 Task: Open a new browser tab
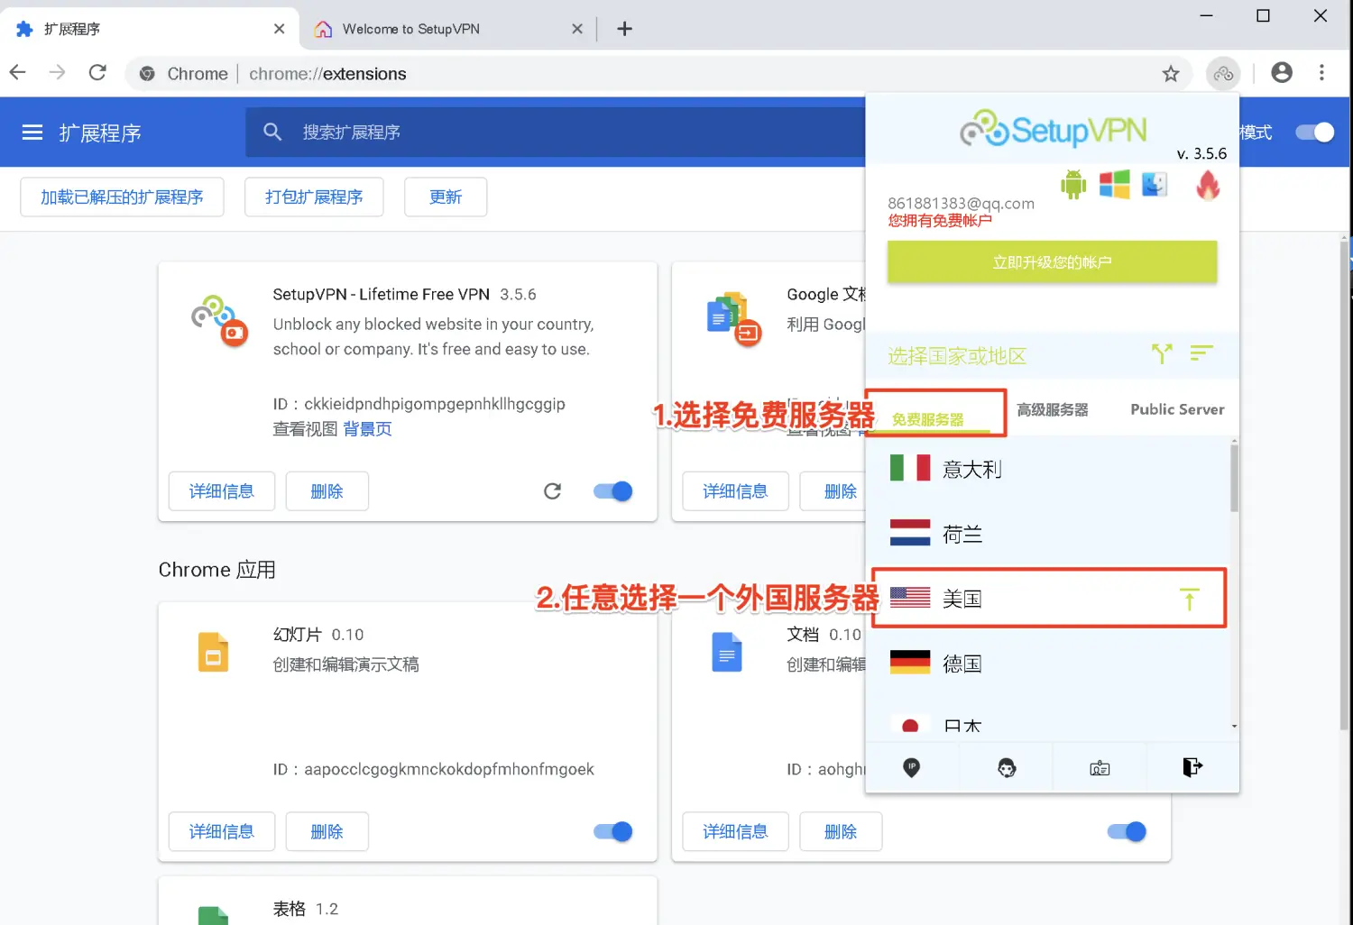pyautogui.click(x=624, y=29)
